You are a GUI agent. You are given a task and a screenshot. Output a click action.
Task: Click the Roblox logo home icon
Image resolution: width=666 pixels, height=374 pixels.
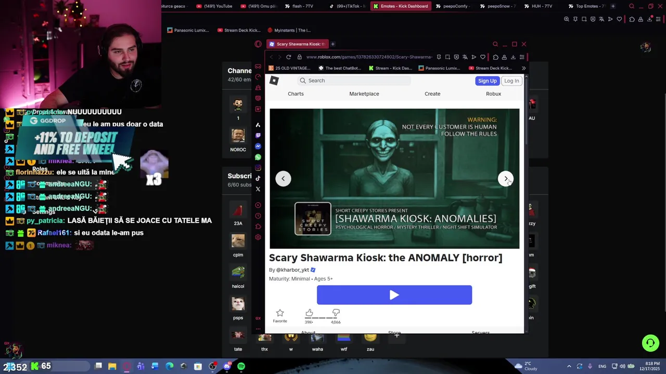tap(274, 81)
